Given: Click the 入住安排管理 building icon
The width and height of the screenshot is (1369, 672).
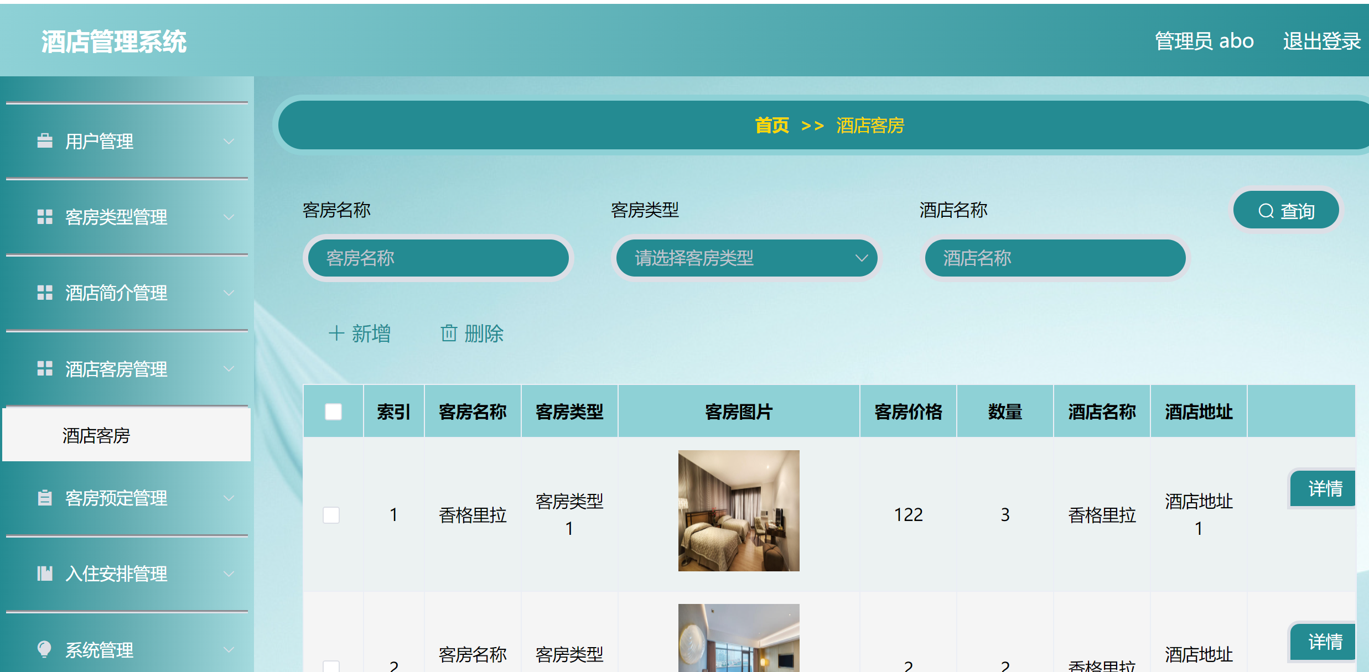Looking at the screenshot, I should click(x=45, y=574).
